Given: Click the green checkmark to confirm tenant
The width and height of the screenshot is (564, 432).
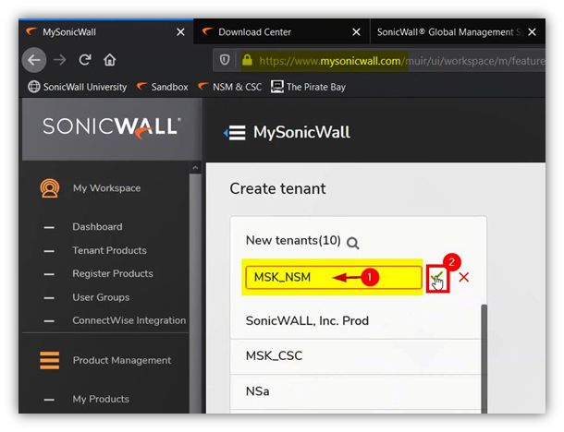Looking at the screenshot, I should pos(437,277).
